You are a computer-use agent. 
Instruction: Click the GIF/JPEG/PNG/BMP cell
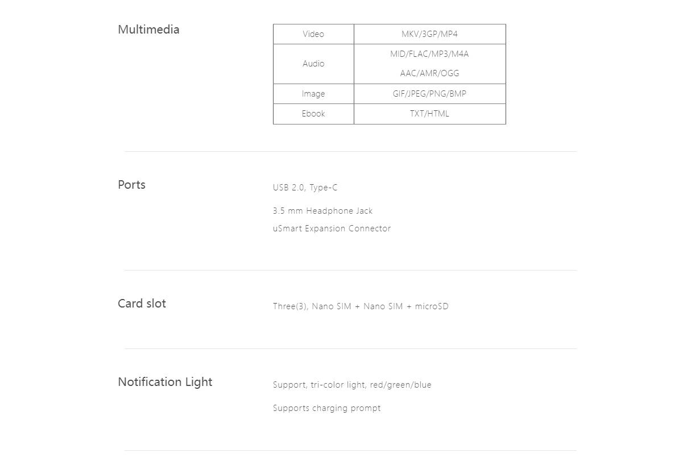pyautogui.click(x=429, y=94)
